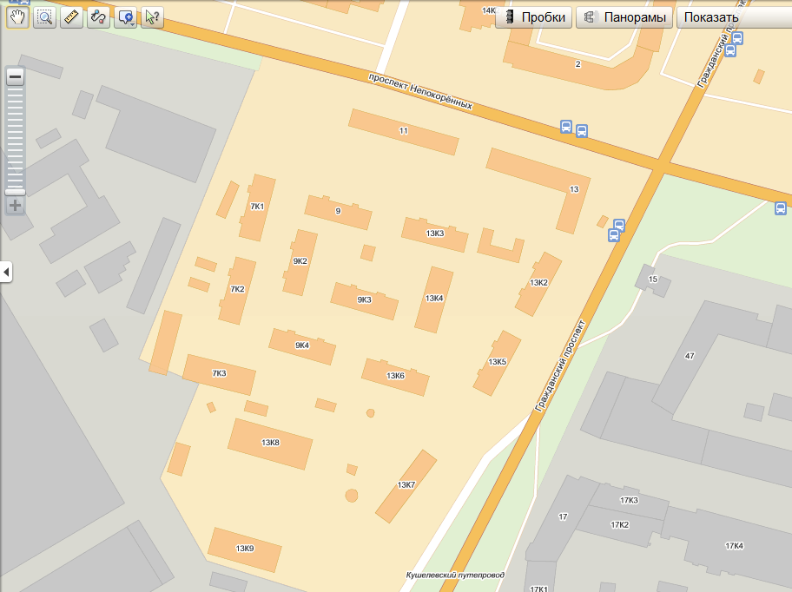Viewport: 792px width, 592px height.
Task: Select the hand pan tool
Action: pos(17,16)
